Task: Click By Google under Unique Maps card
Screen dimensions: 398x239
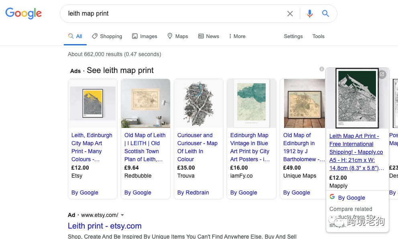Action: (x=297, y=192)
